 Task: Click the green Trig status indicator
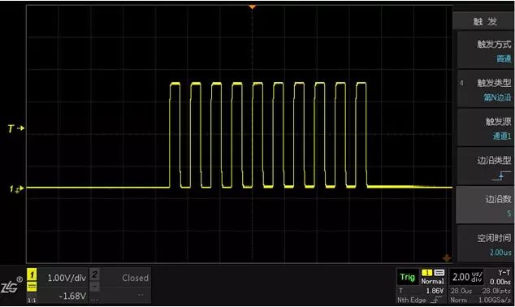(x=407, y=277)
